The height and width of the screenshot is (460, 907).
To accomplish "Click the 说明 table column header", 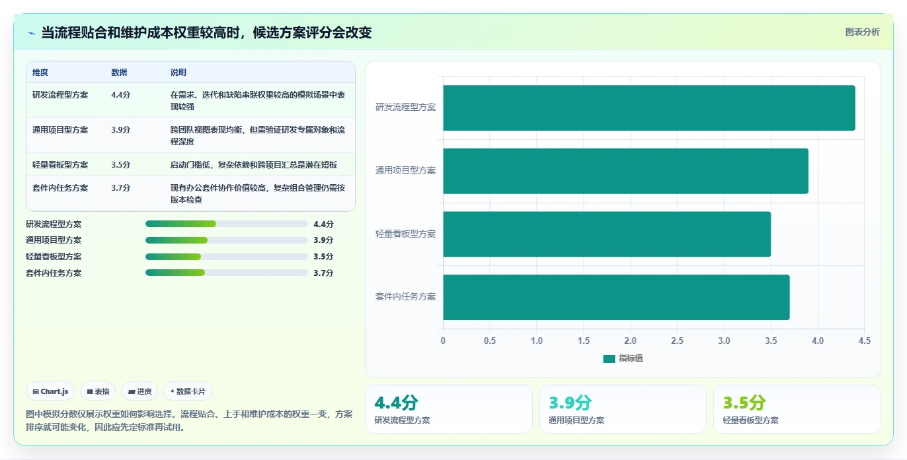I will 178,73.
